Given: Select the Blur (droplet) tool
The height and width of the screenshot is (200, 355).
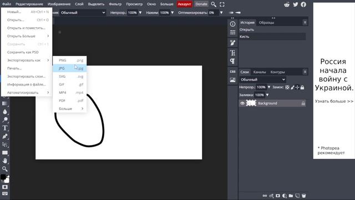Looking at the screenshot, I should [5, 112].
